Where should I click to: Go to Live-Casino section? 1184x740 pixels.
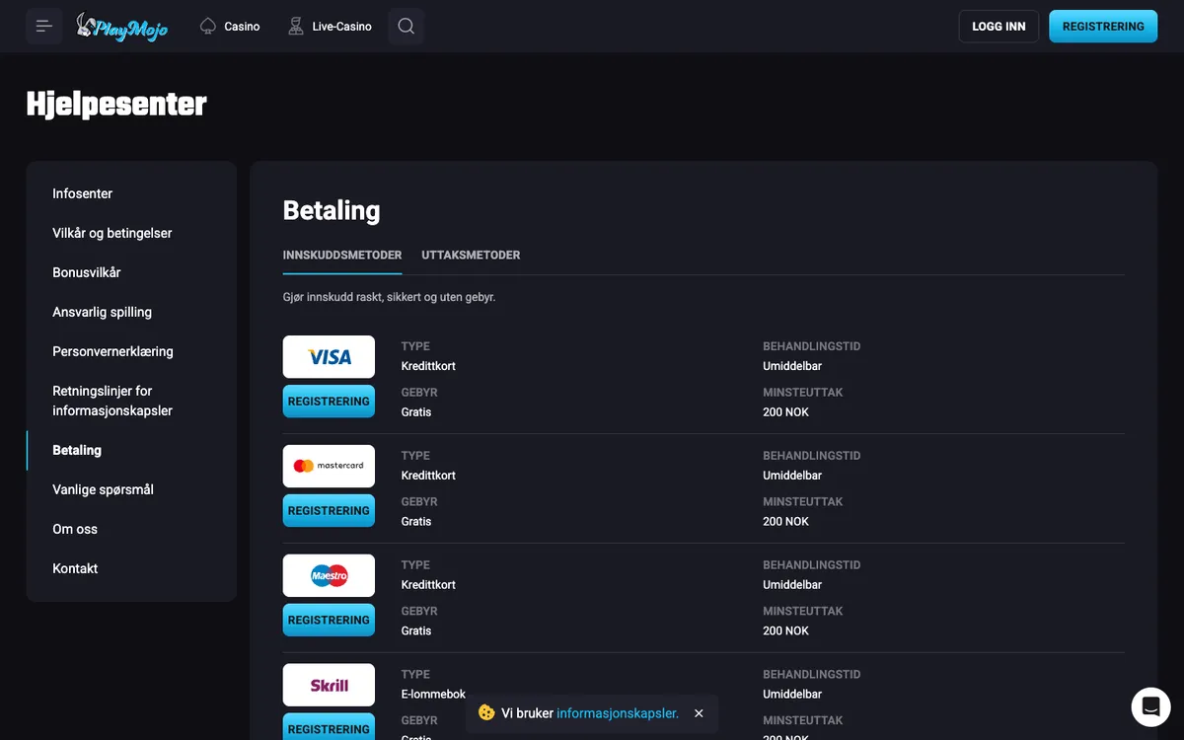tap(330, 27)
